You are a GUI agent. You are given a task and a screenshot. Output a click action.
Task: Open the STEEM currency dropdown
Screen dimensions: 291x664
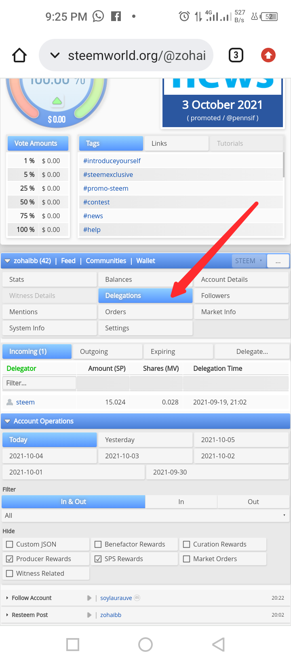pos(249,261)
